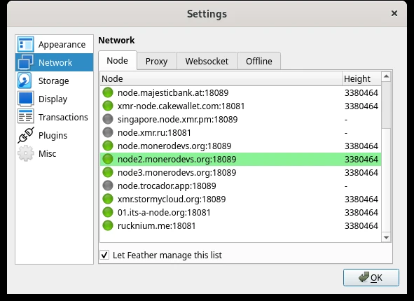Click the Node column header
Screen dimensions: 414x301
coord(221,78)
